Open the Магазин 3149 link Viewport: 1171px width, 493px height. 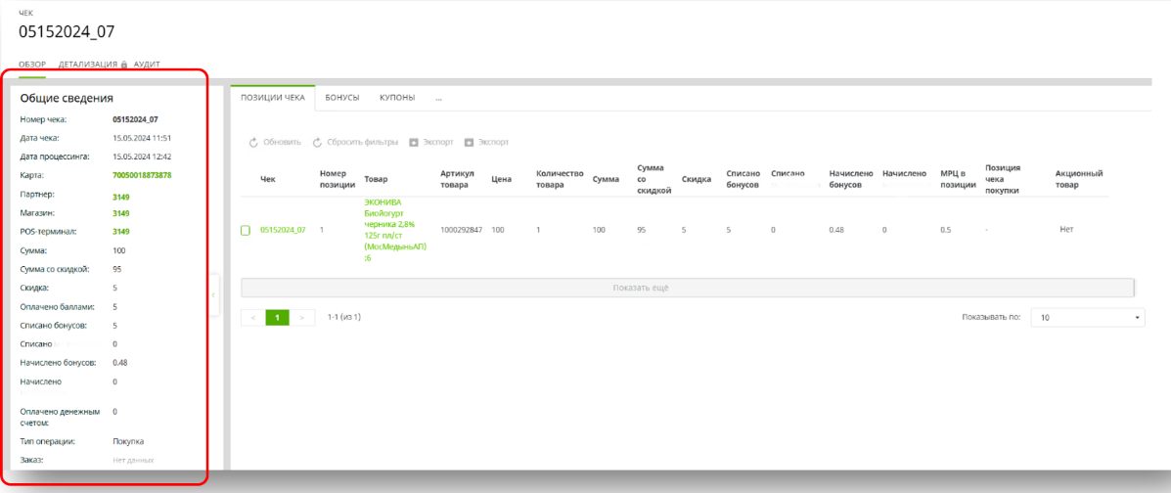(x=121, y=213)
